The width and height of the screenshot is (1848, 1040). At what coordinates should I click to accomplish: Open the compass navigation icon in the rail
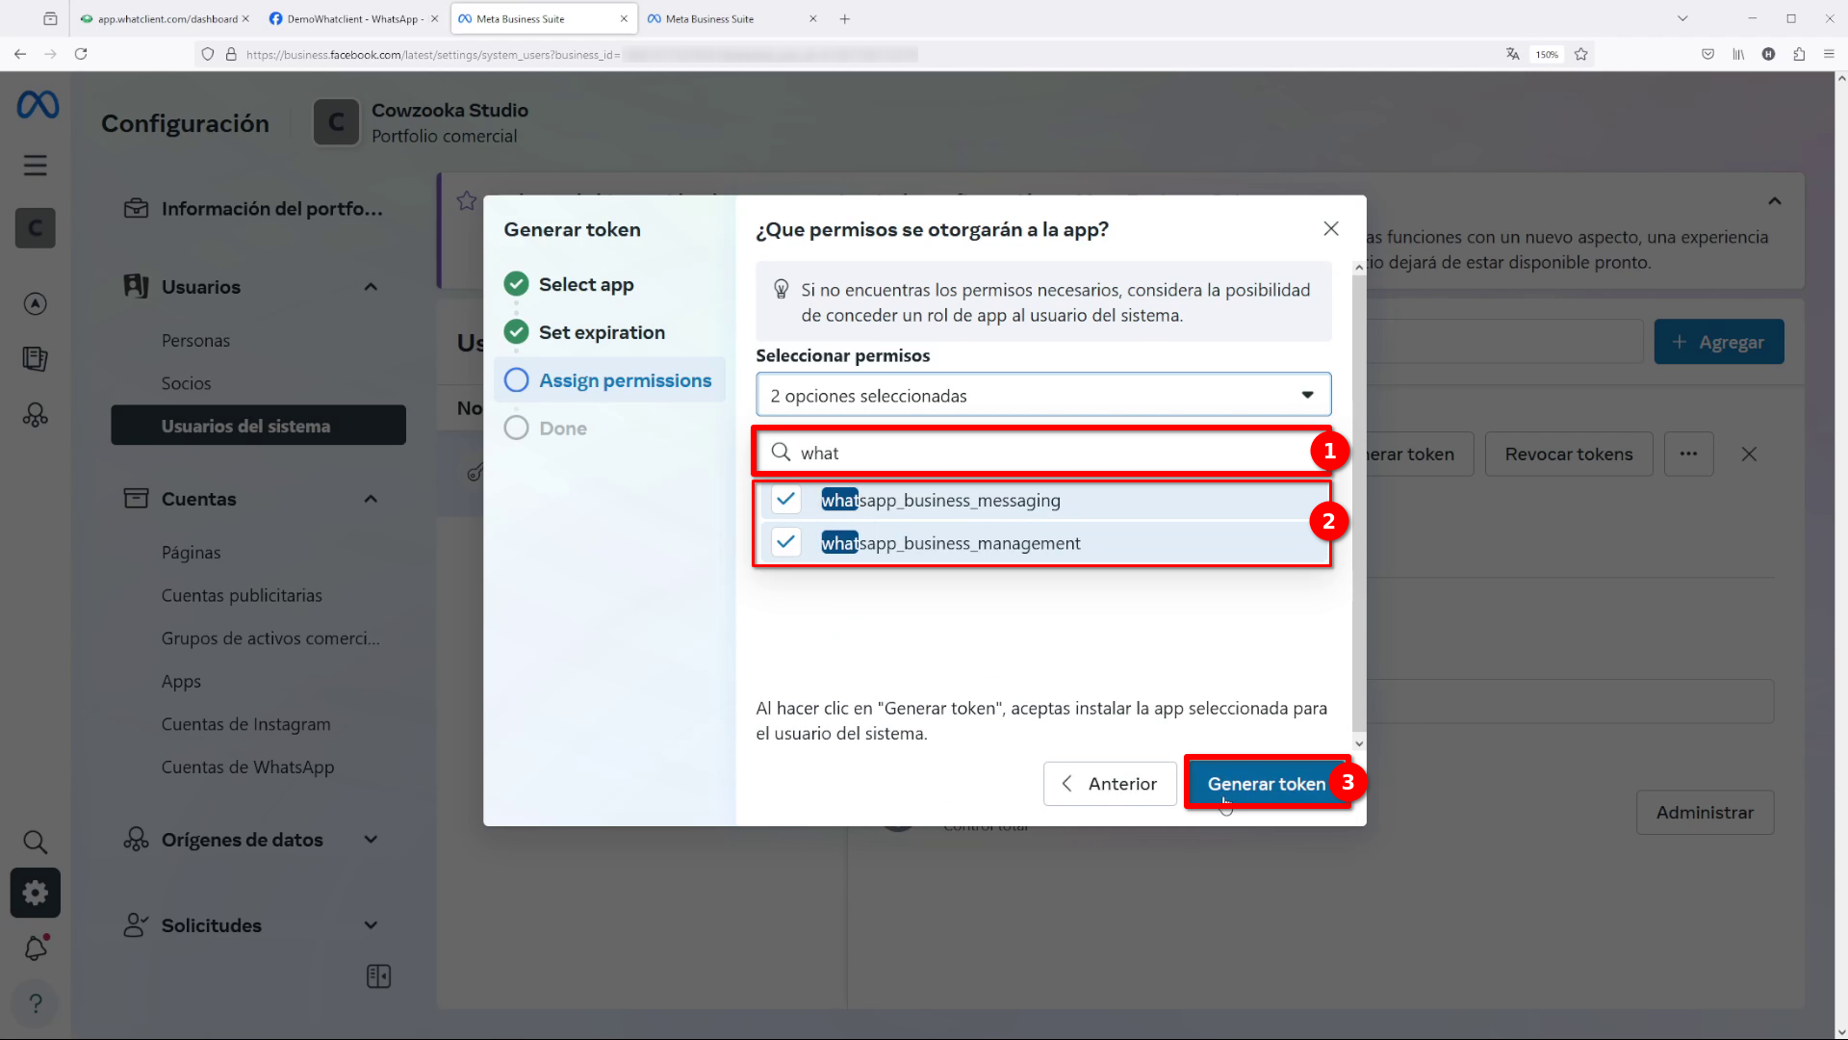(36, 303)
